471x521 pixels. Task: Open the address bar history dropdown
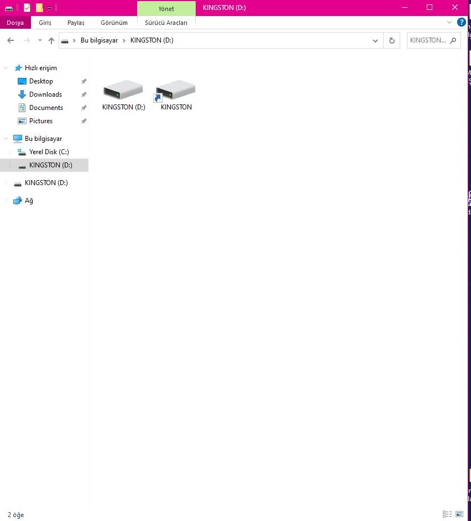coord(375,40)
